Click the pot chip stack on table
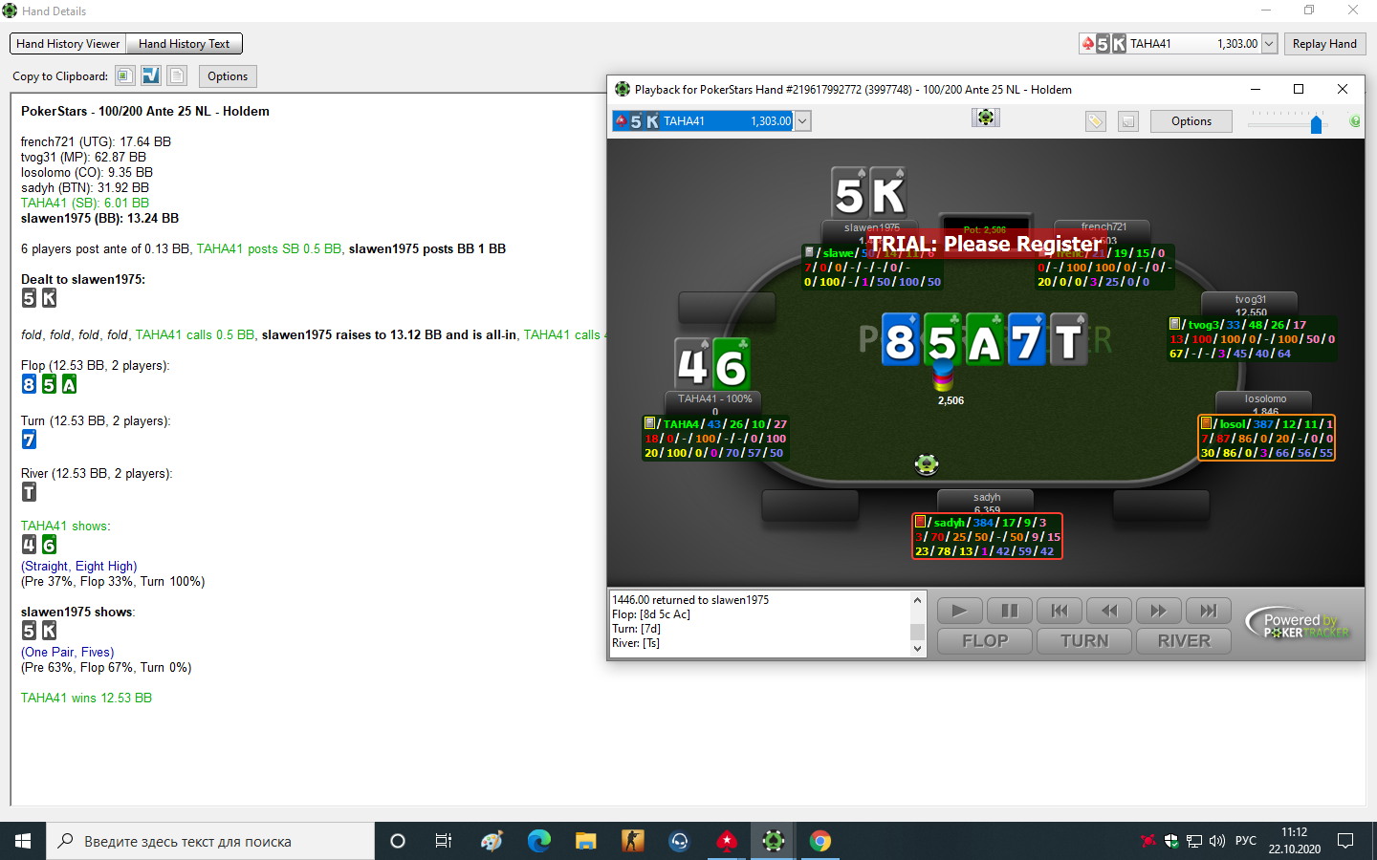This screenshot has width=1377, height=860. click(943, 376)
